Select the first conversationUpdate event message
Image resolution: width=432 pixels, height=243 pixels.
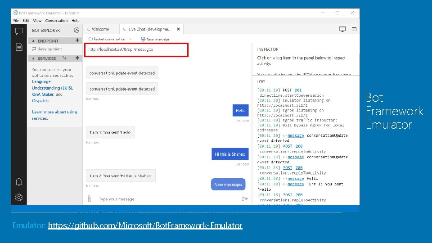coord(122,73)
